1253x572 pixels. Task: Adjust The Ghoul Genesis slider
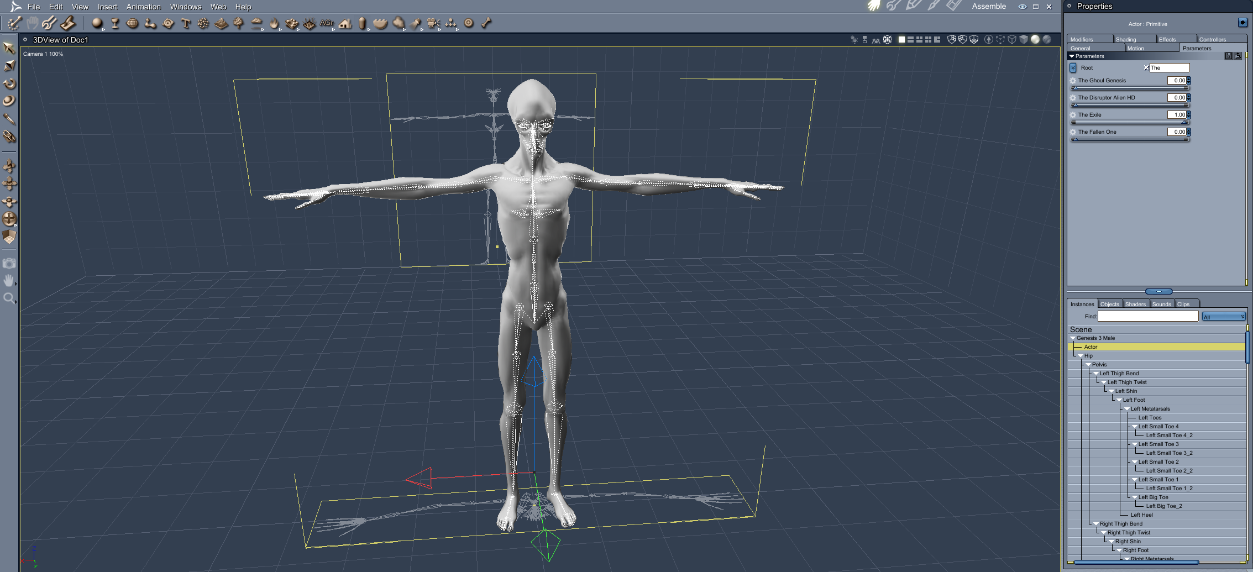click(1130, 88)
